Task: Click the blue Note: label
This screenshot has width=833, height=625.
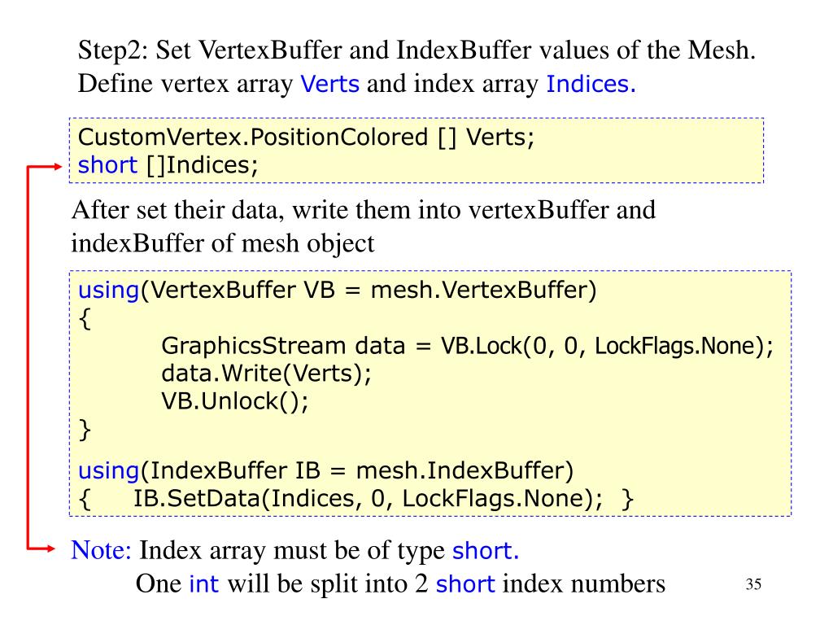Action: coord(101,550)
